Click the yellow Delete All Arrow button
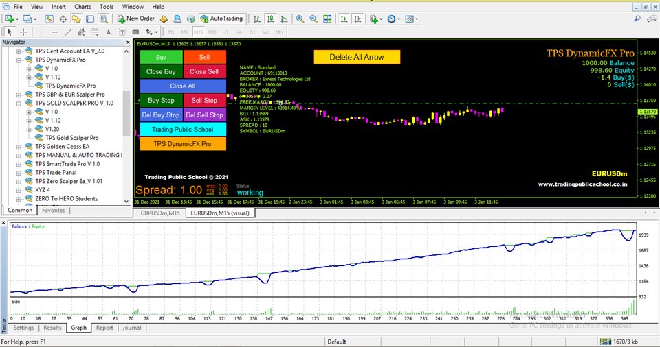The height and width of the screenshot is (347, 660). (x=357, y=57)
